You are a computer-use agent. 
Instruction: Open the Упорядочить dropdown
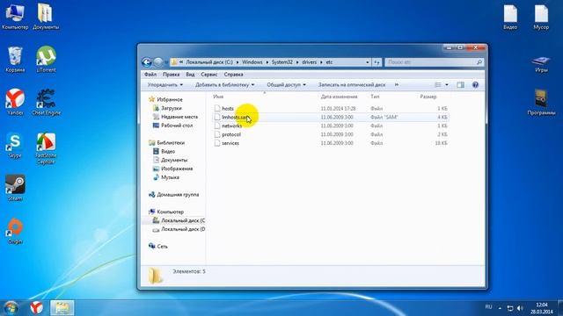(165, 85)
